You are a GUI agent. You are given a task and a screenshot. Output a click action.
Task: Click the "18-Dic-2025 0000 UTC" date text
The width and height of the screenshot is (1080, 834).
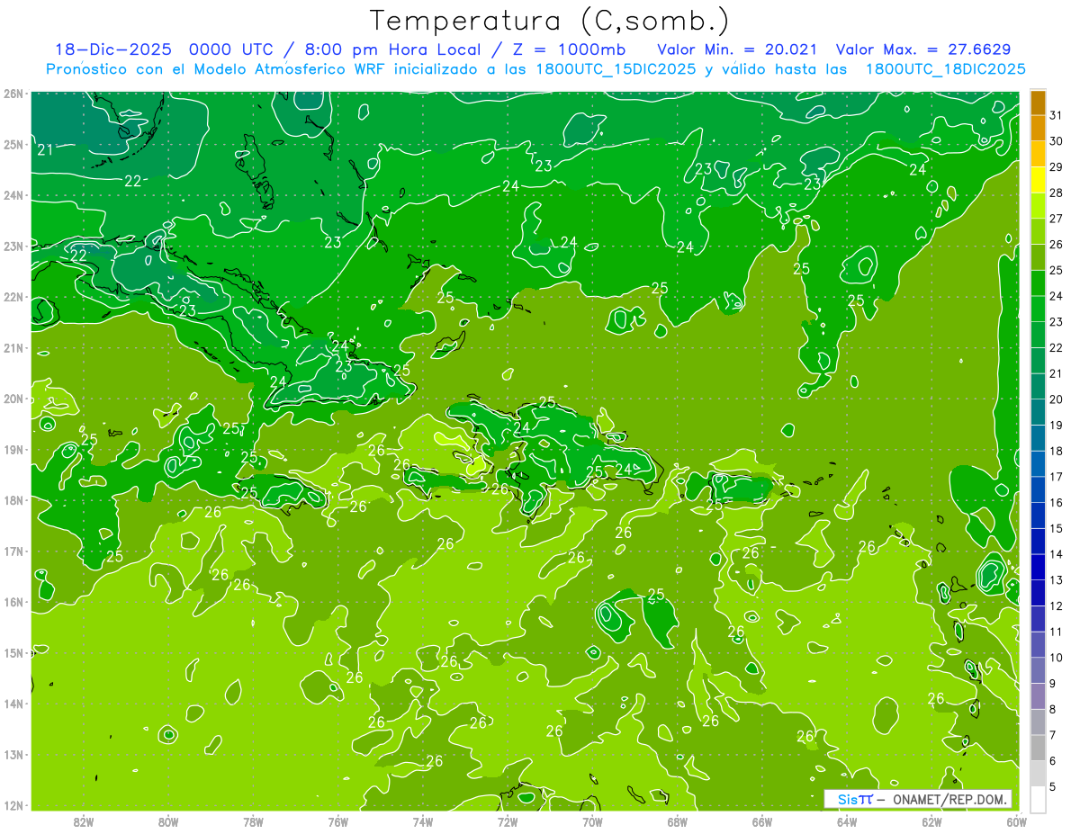point(161,49)
